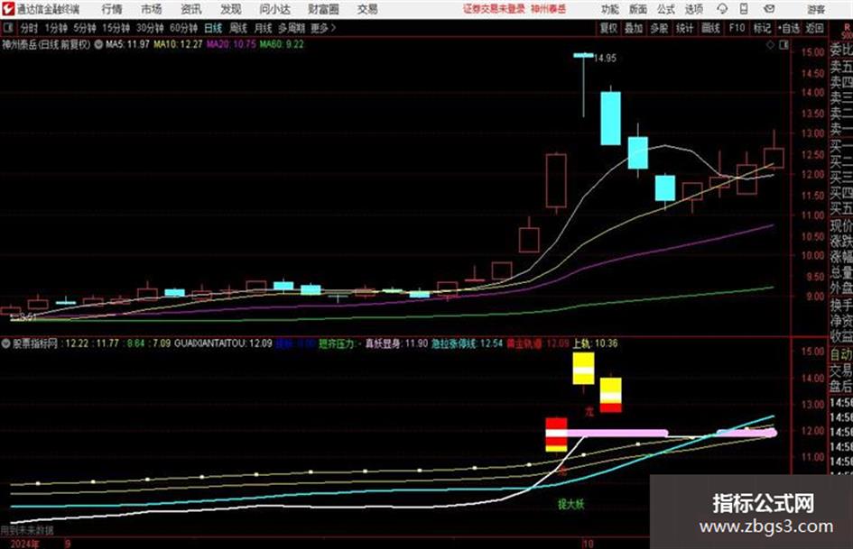Click the MA5: 11.97 label

pos(127,44)
